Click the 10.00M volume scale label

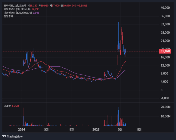pos(165,116)
